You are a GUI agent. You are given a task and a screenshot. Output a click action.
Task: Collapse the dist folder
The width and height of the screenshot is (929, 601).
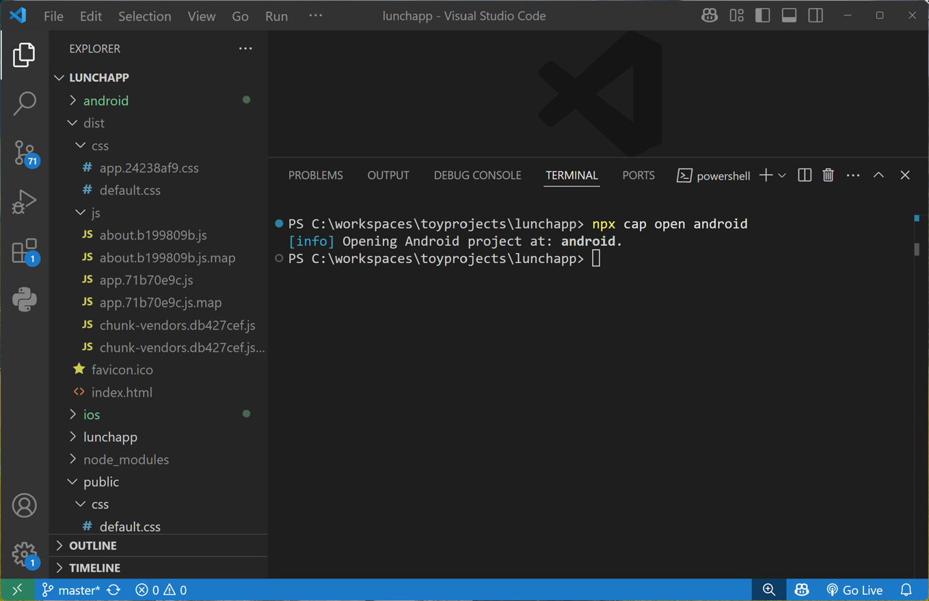[x=159, y=123]
